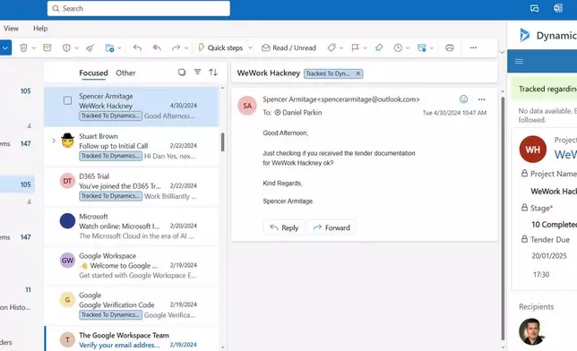Click the Outlook app icon in top bar
The height and width of the screenshot is (351, 577).
(558, 8)
